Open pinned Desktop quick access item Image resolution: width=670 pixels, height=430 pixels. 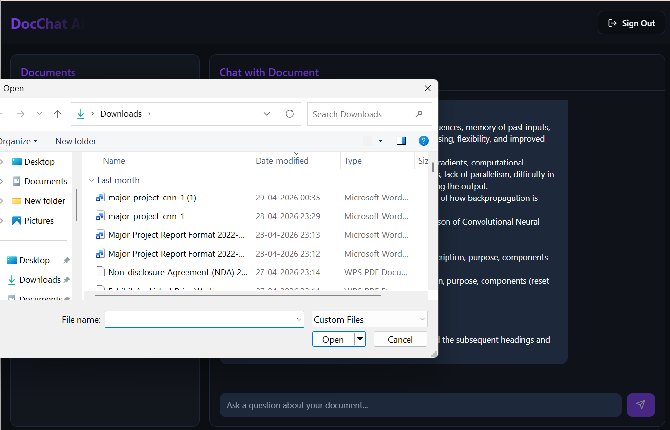point(34,260)
